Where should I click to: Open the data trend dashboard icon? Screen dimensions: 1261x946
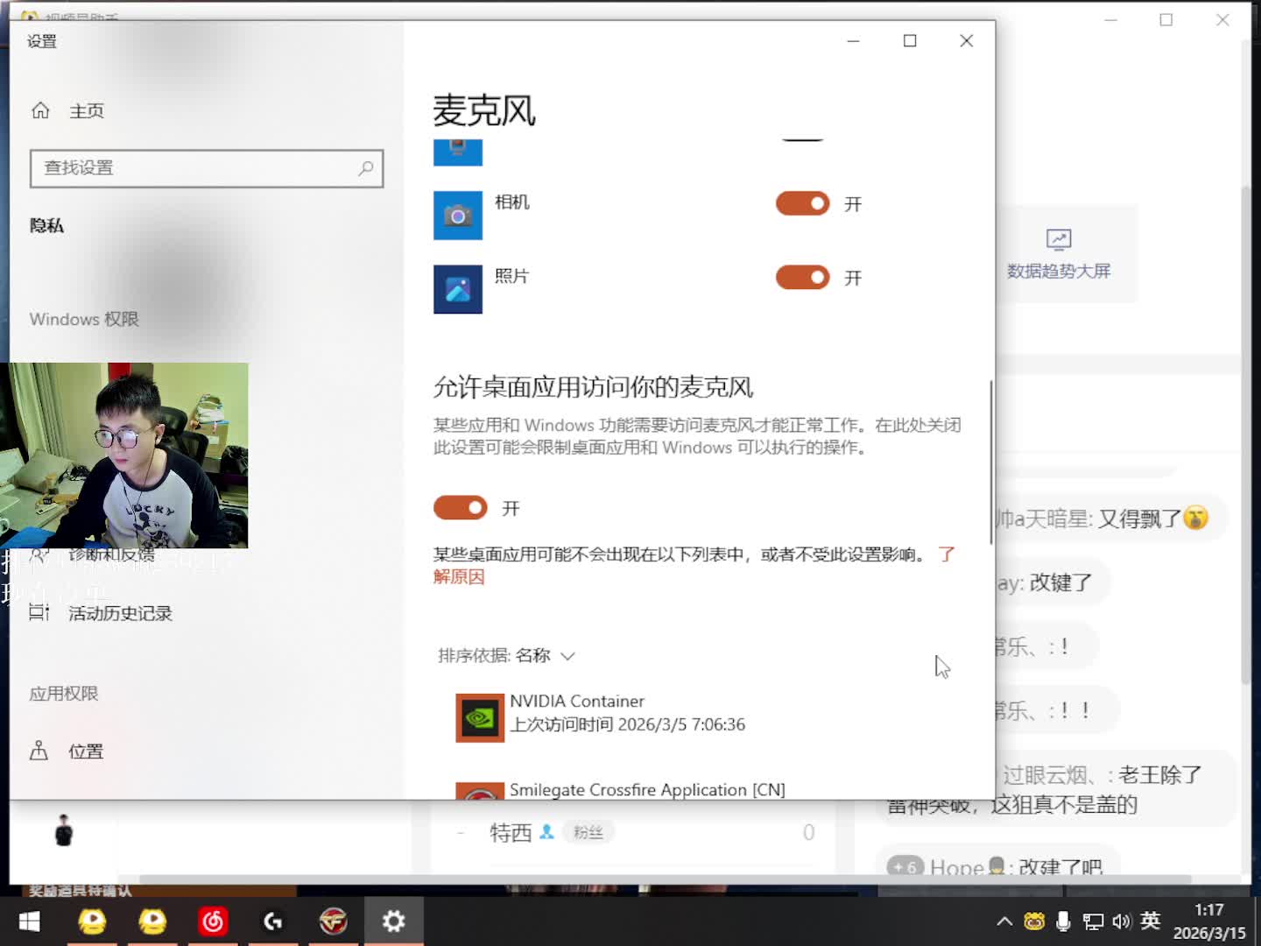click(1059, 239)
